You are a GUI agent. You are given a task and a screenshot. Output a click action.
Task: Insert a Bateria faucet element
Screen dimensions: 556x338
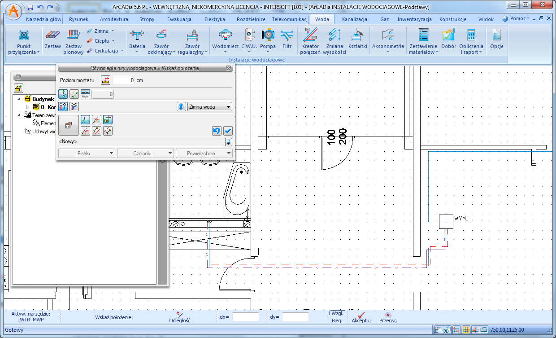(x=137, y=41)
